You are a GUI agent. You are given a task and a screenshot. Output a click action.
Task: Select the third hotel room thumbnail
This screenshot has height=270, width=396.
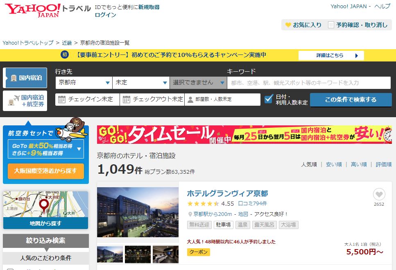pos(166,254)
